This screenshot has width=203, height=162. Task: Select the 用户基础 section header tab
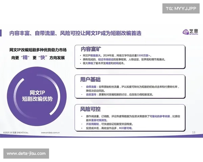90,79
